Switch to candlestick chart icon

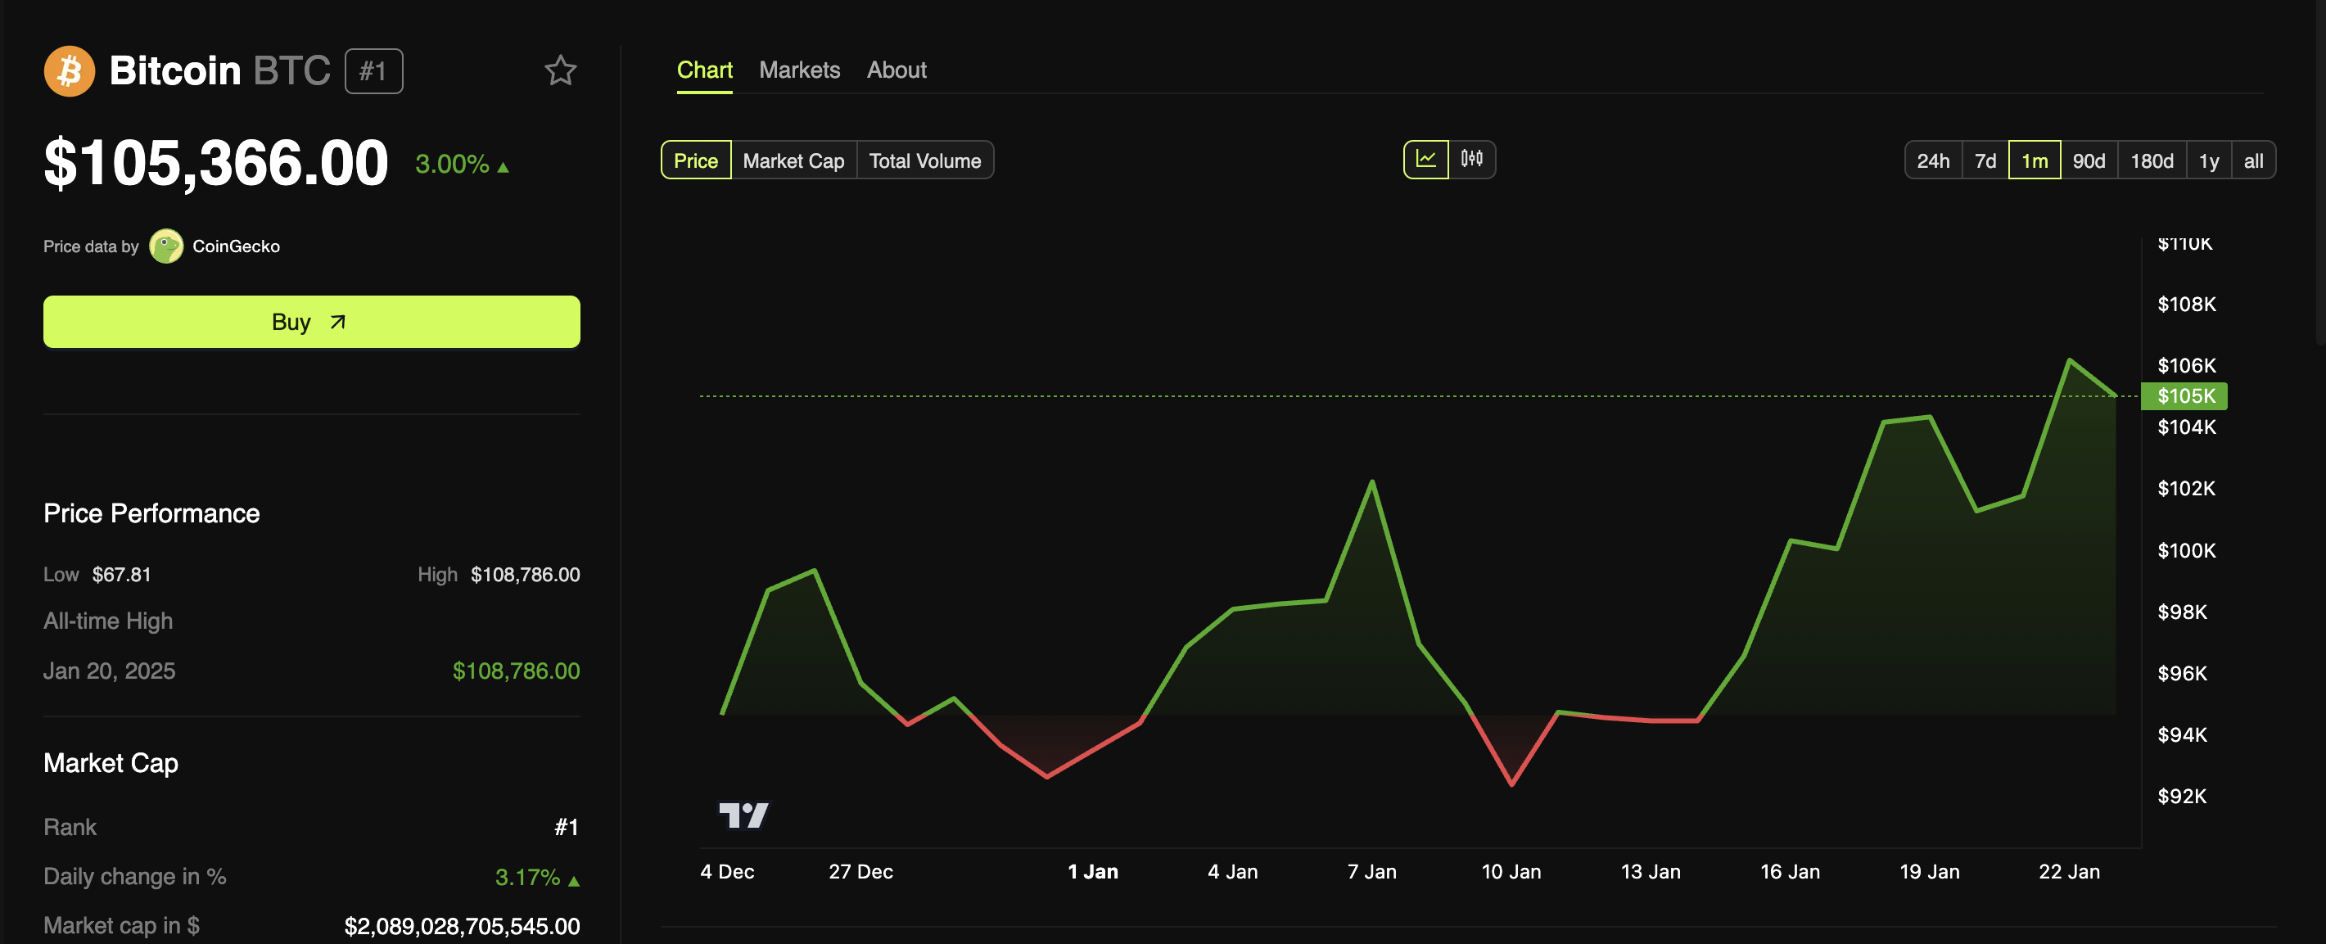click(x=1472, y=160)
